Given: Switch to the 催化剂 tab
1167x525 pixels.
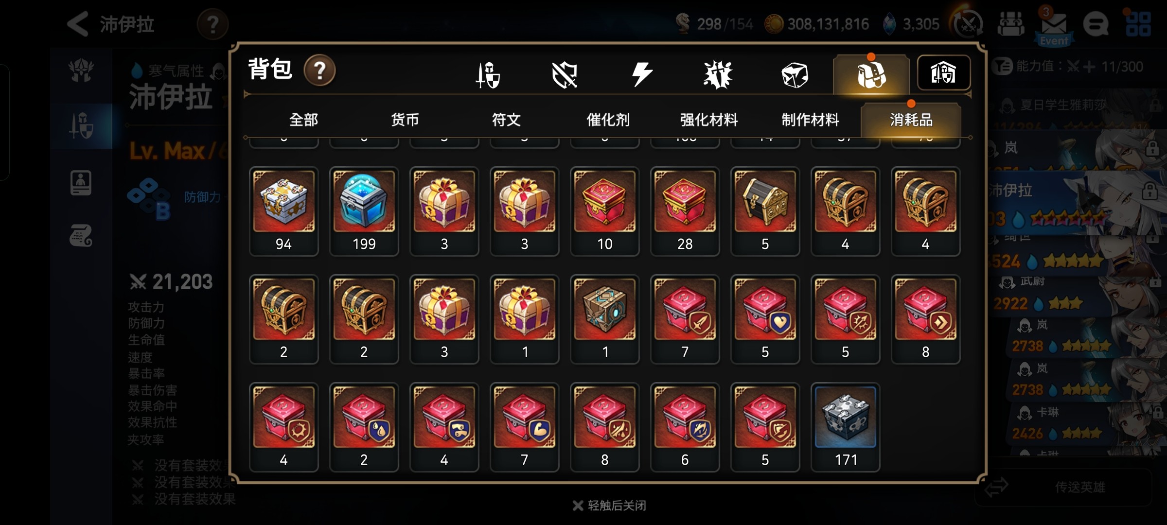Looking at the screenshot, I should click(x=608, y=120).
